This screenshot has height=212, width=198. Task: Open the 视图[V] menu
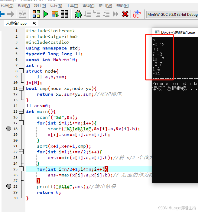(24, 6)
